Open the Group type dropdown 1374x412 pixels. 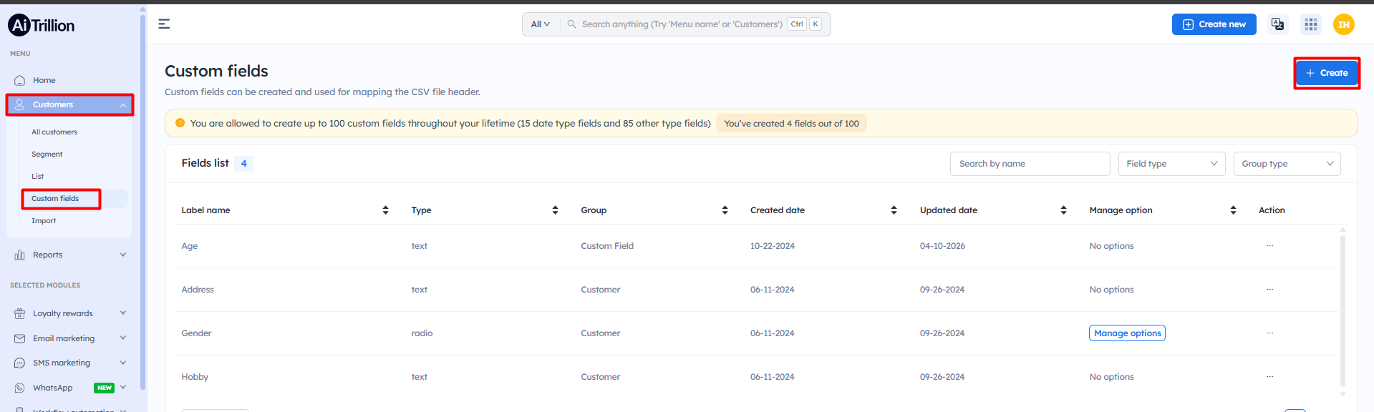click(1287, 164)
